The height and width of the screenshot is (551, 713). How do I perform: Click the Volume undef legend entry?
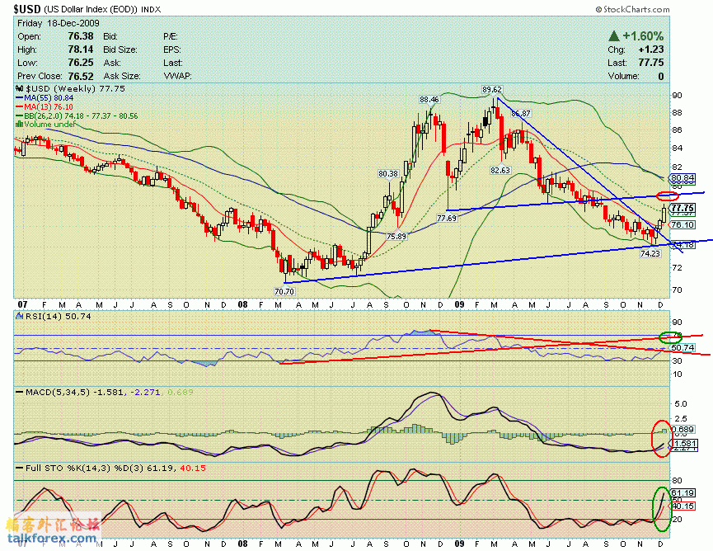click(50, 125)
